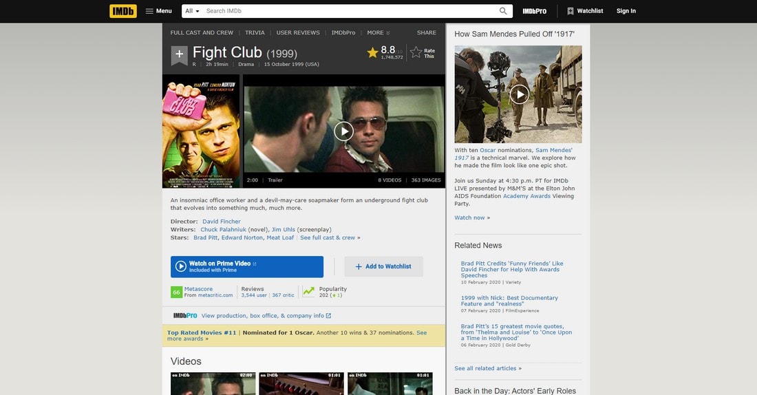757x395 pixels.
Task: Click the Add to Watchlist button
Action: pos(383,266)
